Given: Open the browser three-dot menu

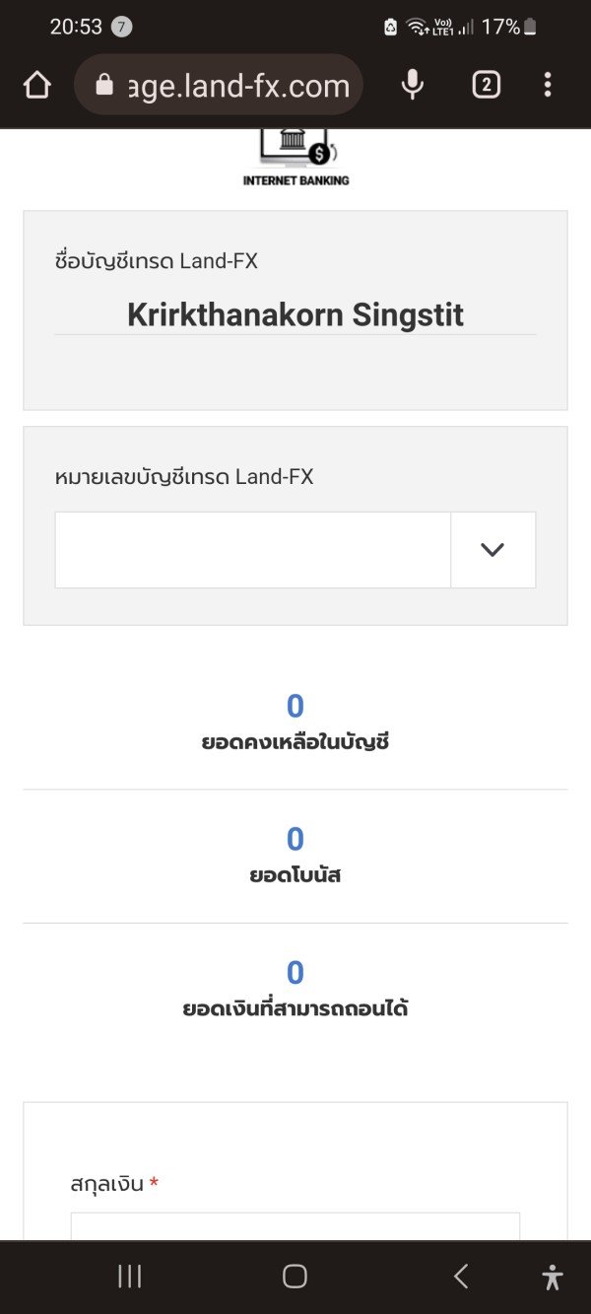Looking at the screenshot, I should 548,86.
